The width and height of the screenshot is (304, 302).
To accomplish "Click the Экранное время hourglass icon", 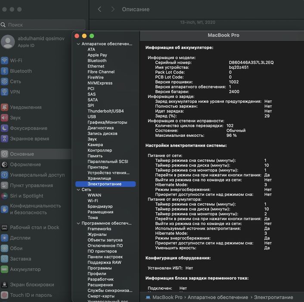I will 4,139.
